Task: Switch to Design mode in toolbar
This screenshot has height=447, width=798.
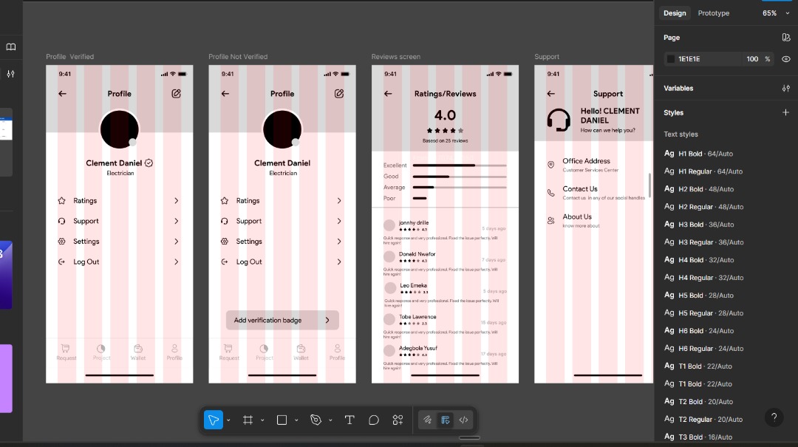Action: [446, 420]
